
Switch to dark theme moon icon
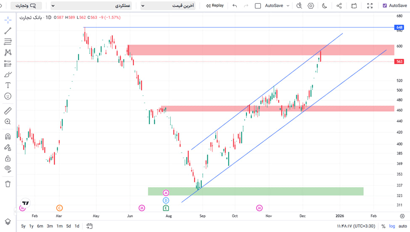tap(325, 5)
